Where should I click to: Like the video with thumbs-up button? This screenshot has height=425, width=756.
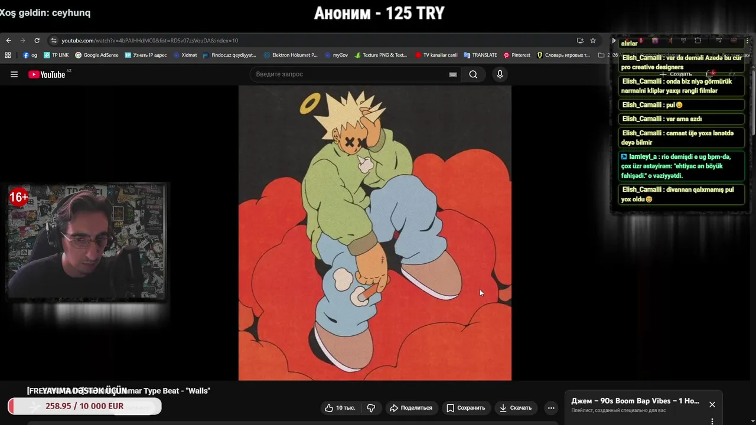point(340,408)
